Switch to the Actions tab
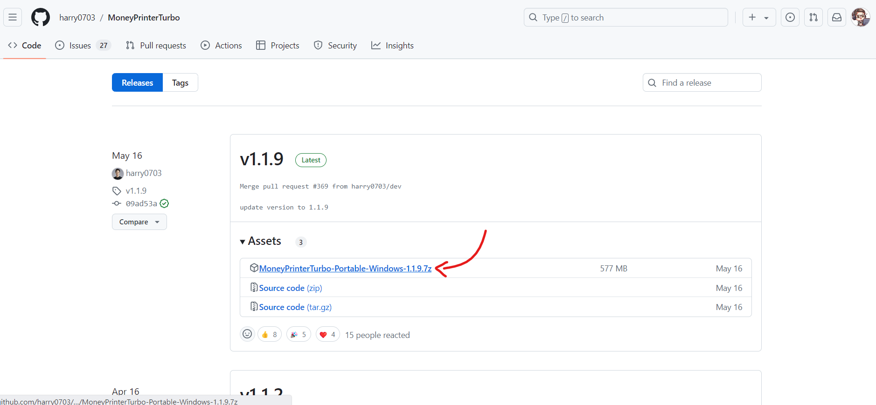Viewport: 876px width, 405px height. [221, 45]
